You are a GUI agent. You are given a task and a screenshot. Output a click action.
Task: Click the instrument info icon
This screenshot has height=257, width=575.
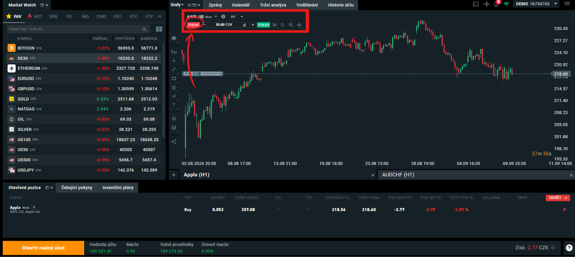click(223, 17)
